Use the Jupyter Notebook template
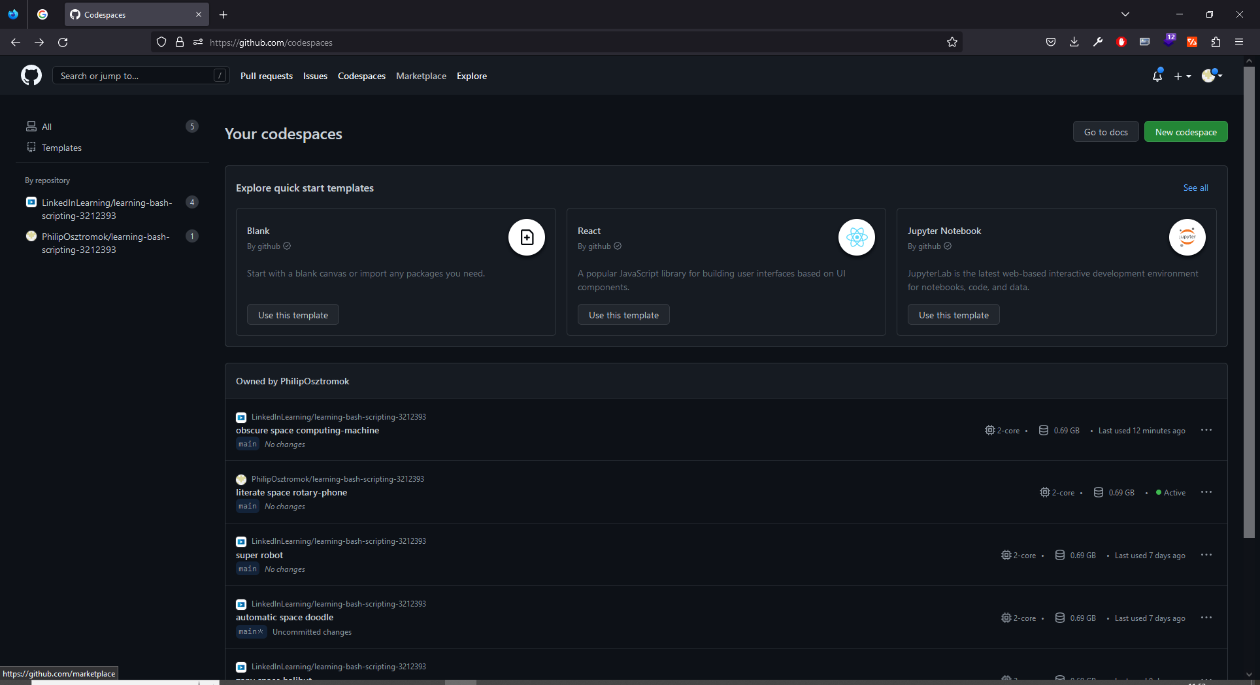 pos(953,315)
